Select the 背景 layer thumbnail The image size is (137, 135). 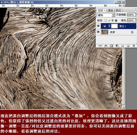pos(105,32)
